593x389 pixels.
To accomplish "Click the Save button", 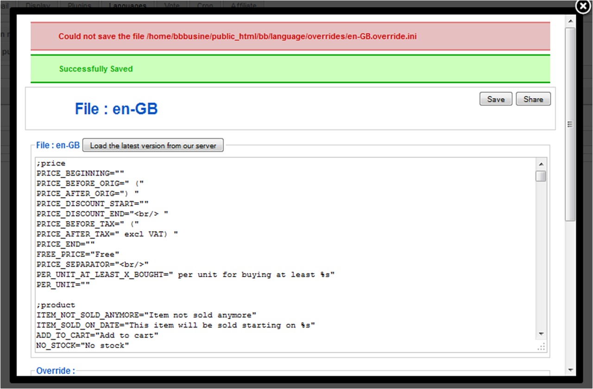I will pos(495,99).
